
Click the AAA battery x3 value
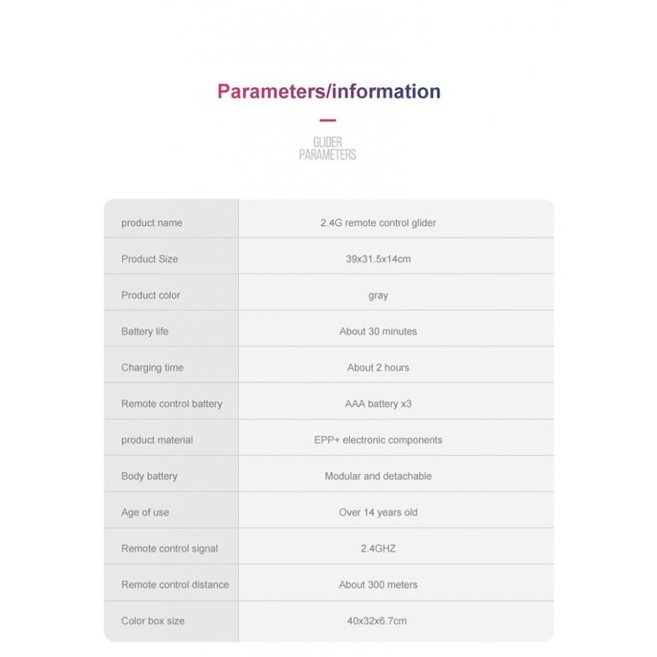(378, 404)
